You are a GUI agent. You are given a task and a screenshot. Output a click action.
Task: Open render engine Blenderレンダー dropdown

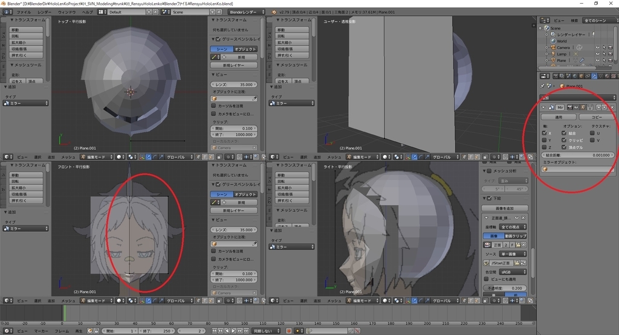[x=247, y=12]
